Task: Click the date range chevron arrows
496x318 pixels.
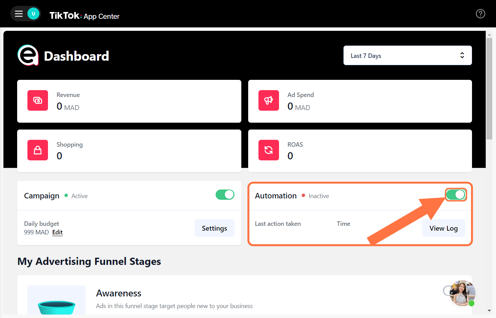Action: tap(462, 55)
